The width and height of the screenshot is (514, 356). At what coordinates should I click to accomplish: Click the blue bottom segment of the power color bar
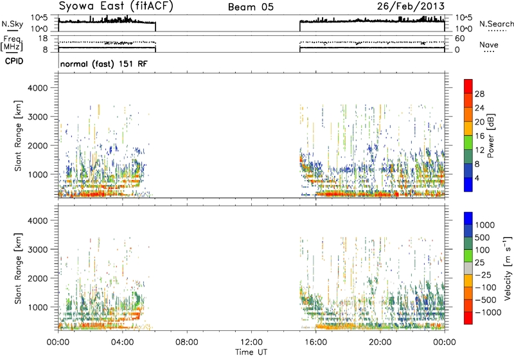coord(468,184)
